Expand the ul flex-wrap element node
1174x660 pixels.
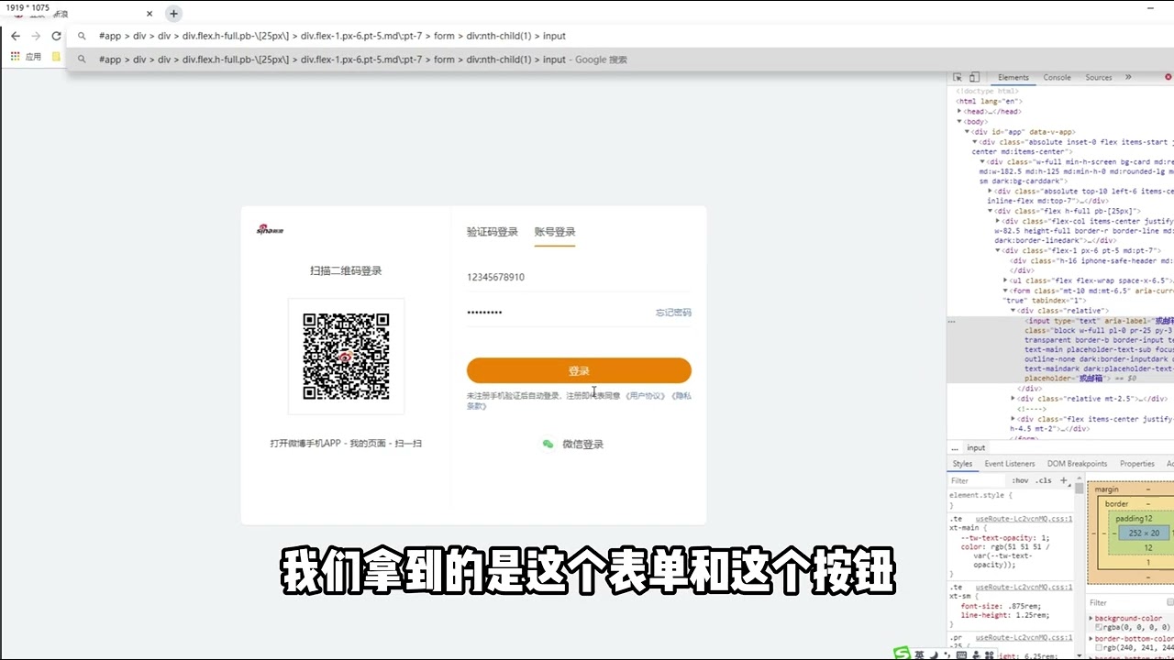(x=1006, y=280)
